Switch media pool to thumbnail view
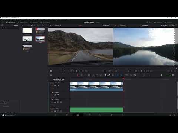This screenshot has height=133, width=178. [x=32, y=25]
